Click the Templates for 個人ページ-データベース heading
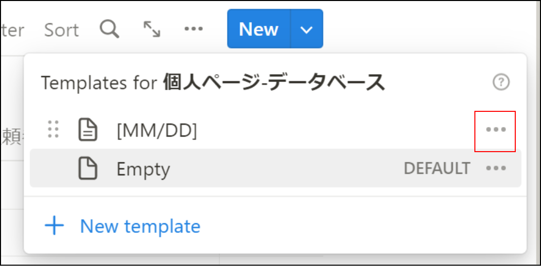Image resolution: width=541 pixels, height=266 pixels. coord(213,83)
